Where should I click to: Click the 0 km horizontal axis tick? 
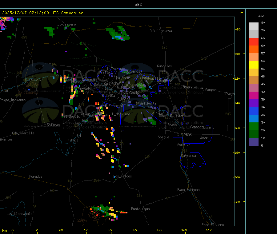(37, 230)
